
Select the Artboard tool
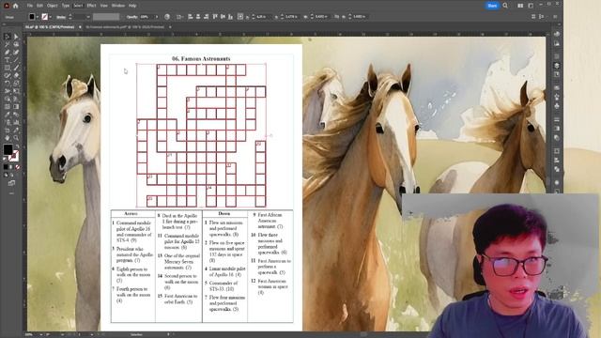(x=7, y=130)
